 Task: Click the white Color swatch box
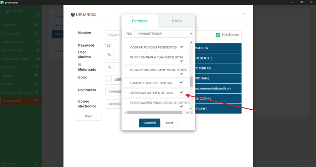coord(109,79)
